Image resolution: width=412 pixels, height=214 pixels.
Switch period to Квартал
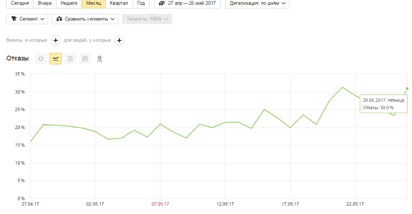pyautogui.click(x=119, y=3)
